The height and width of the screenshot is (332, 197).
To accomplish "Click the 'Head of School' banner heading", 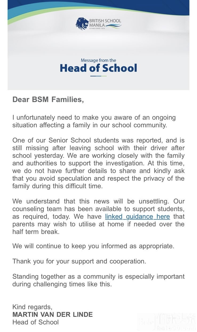I will (98, 68).
